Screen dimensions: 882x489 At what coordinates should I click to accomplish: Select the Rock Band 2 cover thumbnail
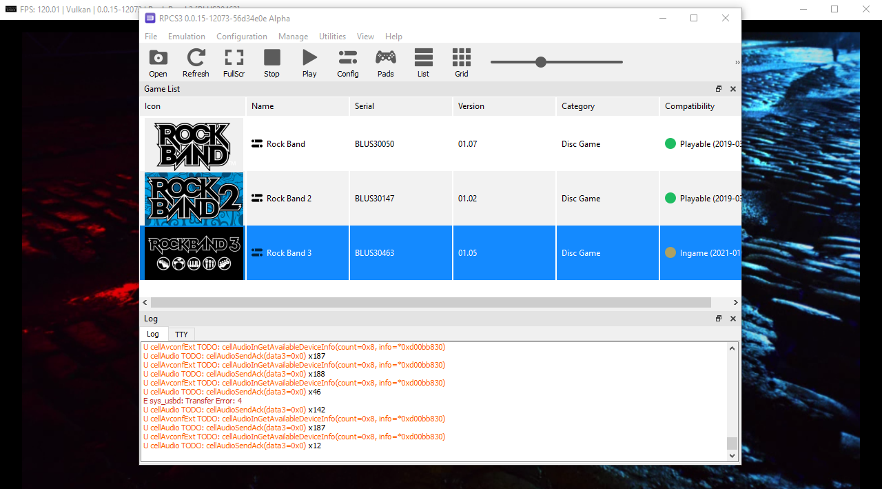click(194, 199)
